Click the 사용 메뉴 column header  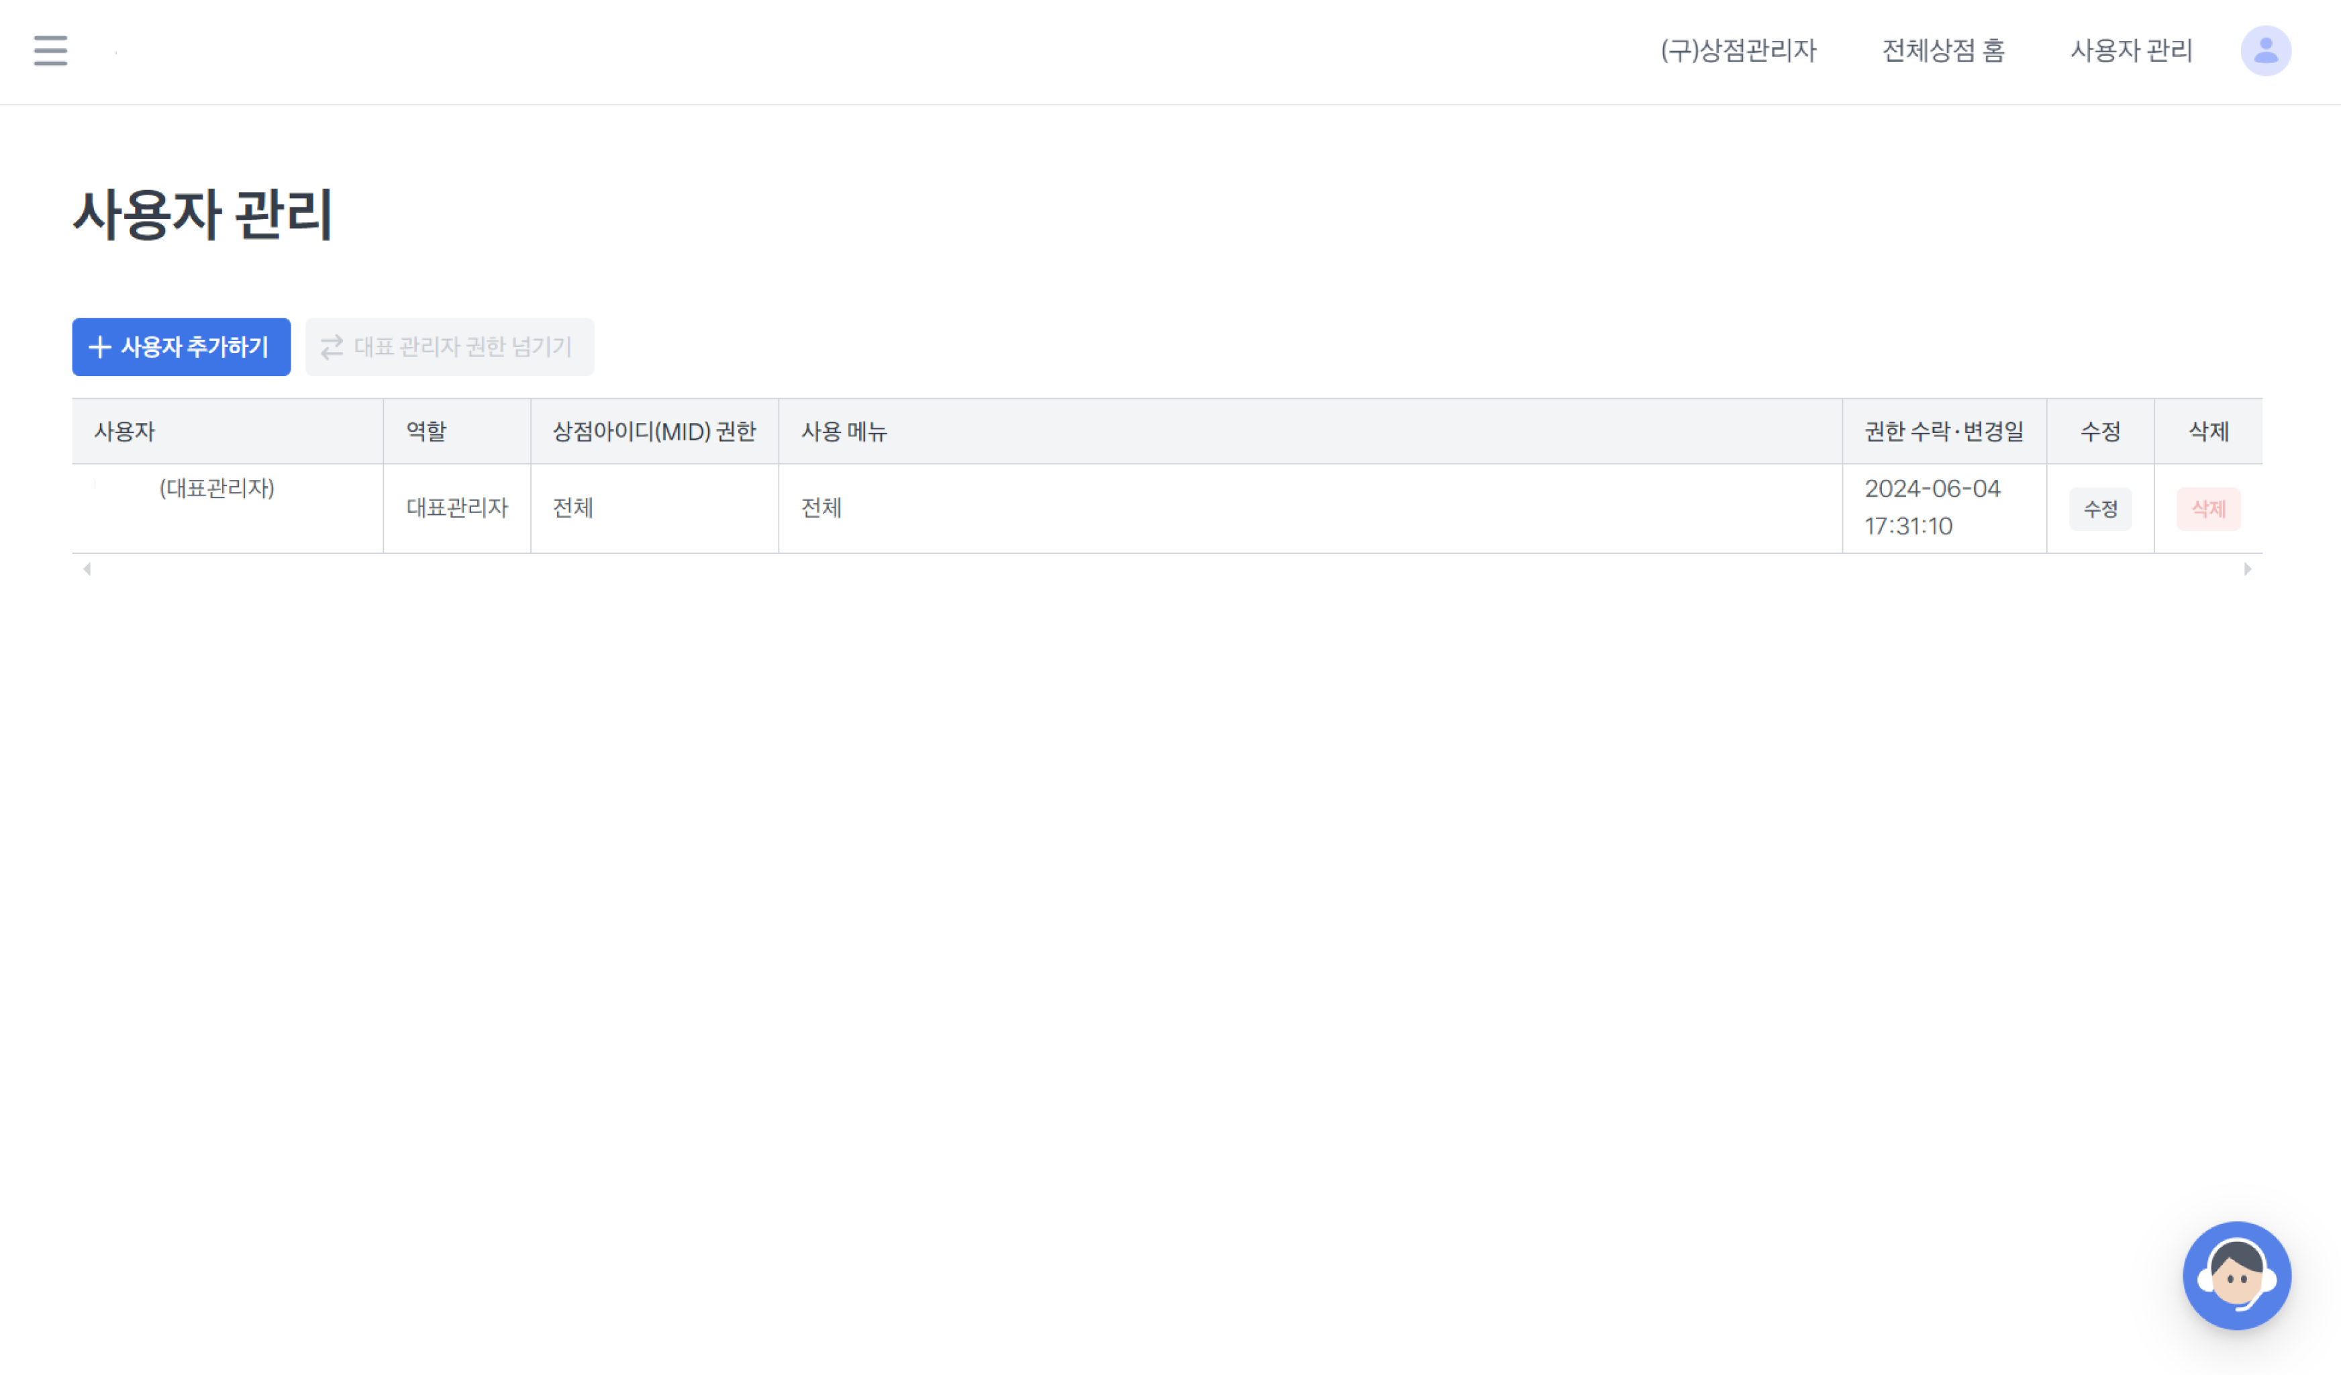[844, 431]
